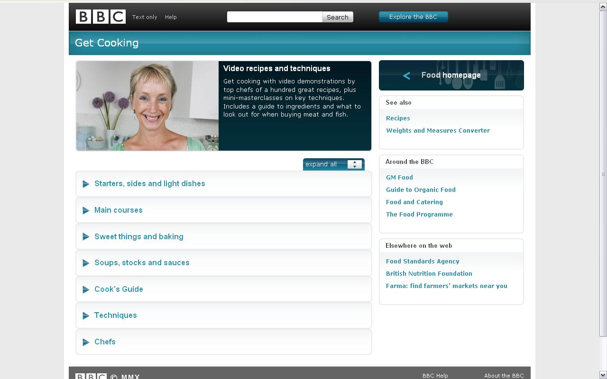This screenshot has height=379, width=607.
Task: Click the up-down arrows icon beside expand all
Action: pyautogui.click(x=355, y=164)
